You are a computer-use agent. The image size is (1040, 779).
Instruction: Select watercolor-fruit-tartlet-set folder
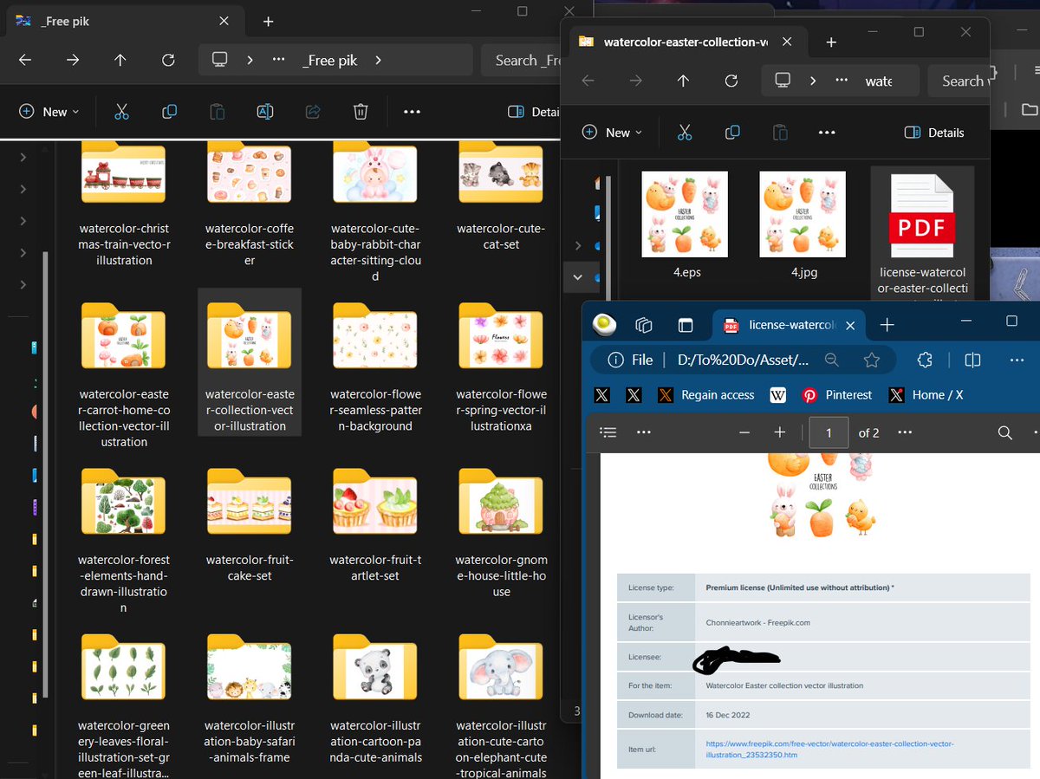[x=375, y=526]
